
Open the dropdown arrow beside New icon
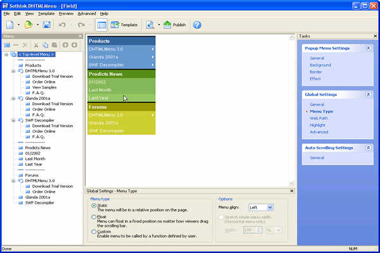[x=18, y=25]
